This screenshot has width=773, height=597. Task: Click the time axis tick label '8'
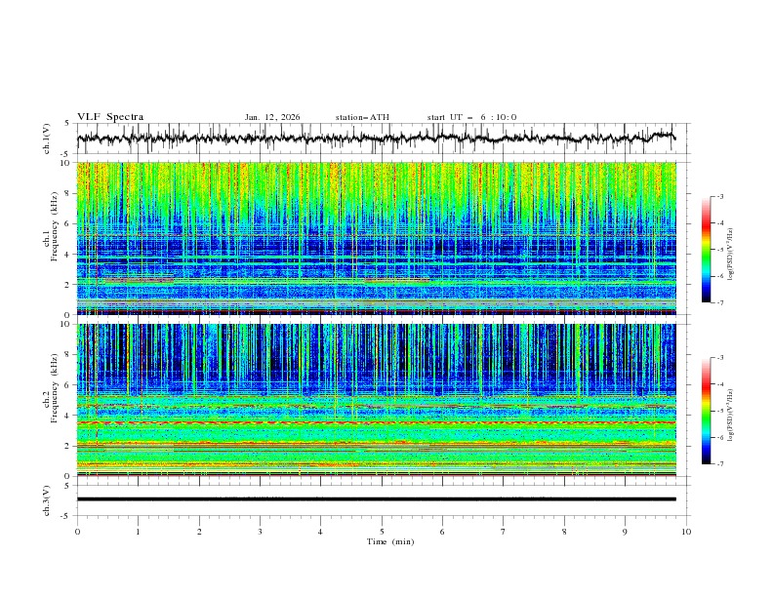pyautogui.click(x=564, y=532)
